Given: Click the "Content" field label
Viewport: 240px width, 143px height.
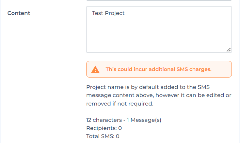Looking at the screenshot, I should [x=19, y=13].
